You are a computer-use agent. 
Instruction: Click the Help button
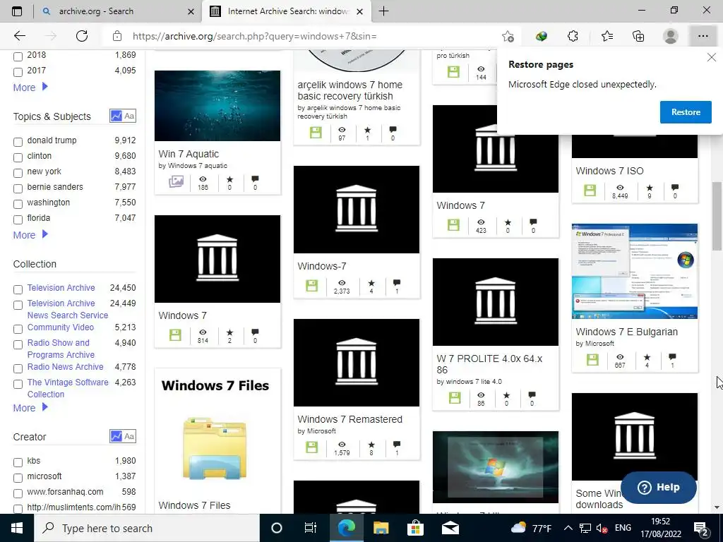659,487
